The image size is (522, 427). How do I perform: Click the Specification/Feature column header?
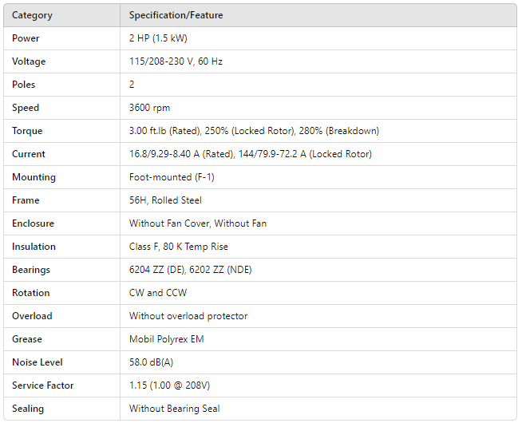point(176,15)
